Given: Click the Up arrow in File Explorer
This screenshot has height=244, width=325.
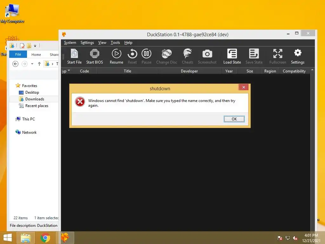Looking at the screenshot, I should tap(39, 64).
